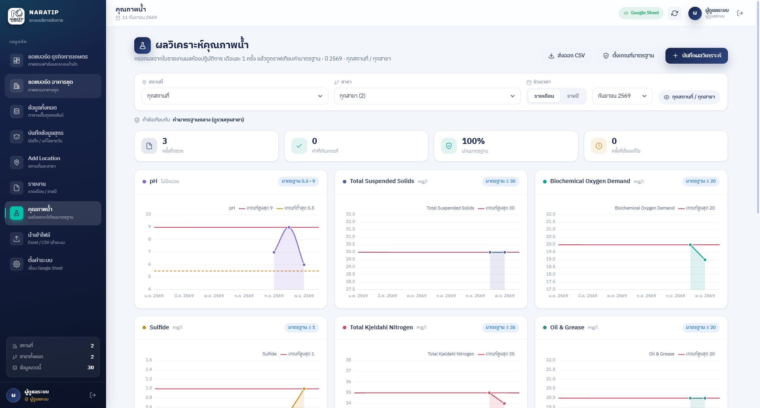Click the refresh sync icon in header
This screenshot has height=408, width=760.
pyautogui.click(x=674, y=13)
